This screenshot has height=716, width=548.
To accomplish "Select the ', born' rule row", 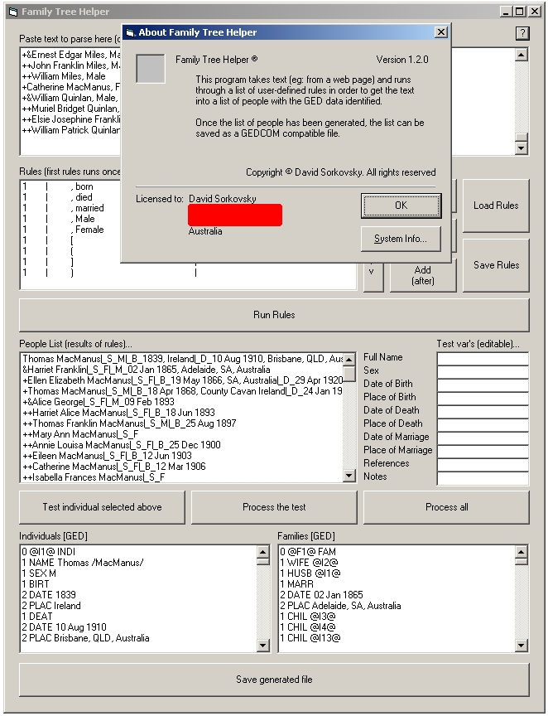I will click(70, 186).
